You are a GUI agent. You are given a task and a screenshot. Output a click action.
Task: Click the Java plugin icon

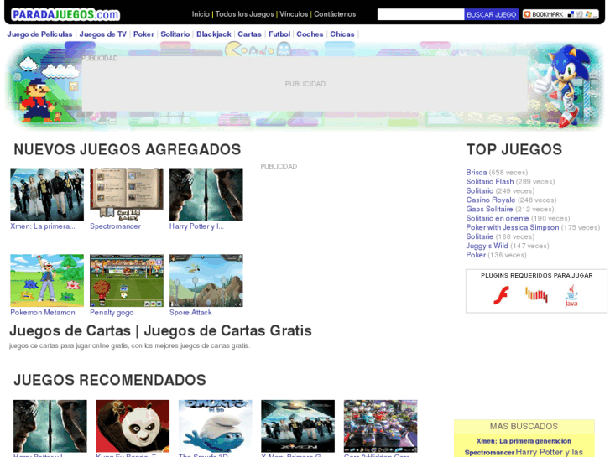pos(571,296)
